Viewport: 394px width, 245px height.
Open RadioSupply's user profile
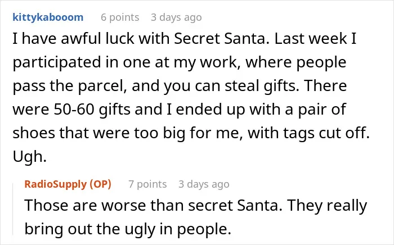coord(56,184)
